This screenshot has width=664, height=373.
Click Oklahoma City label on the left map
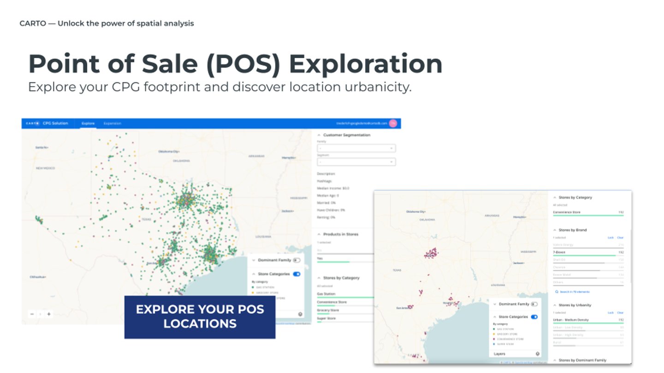click(169, 152)
